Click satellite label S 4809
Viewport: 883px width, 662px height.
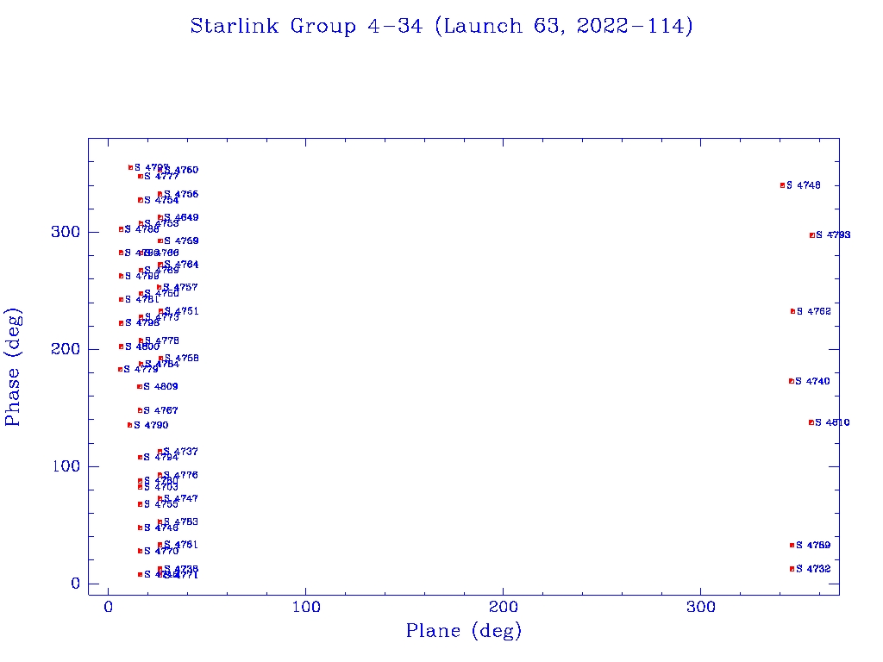[x=160, y=386]
